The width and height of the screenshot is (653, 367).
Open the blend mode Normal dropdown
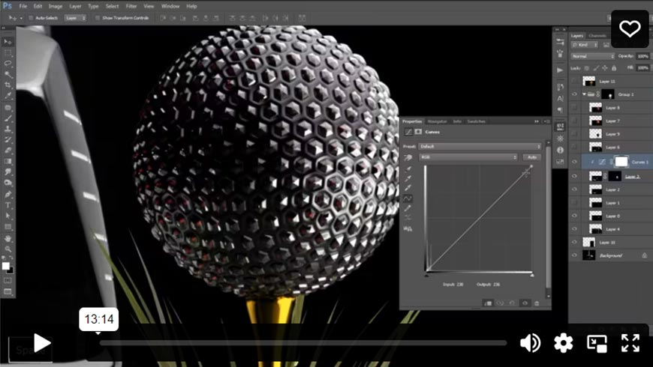(x=591, y=56)
